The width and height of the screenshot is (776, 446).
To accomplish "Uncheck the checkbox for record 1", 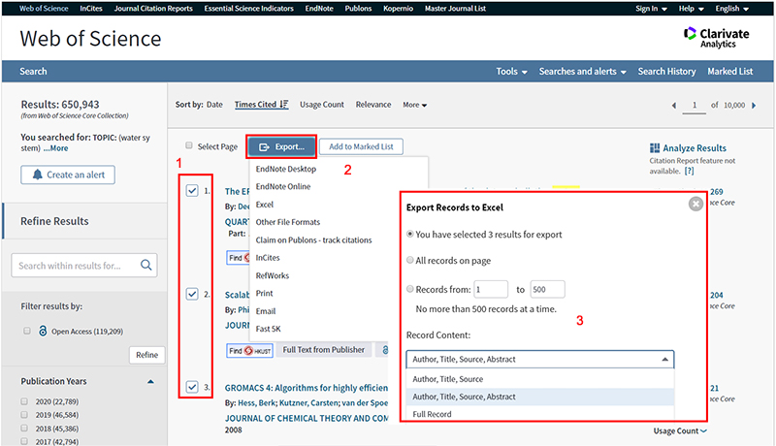I will 192,190.
